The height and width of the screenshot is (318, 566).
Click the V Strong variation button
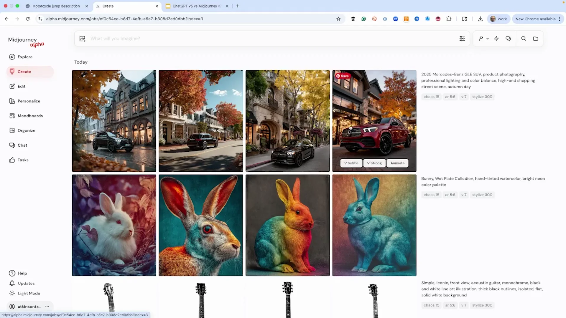click(374, 163)
